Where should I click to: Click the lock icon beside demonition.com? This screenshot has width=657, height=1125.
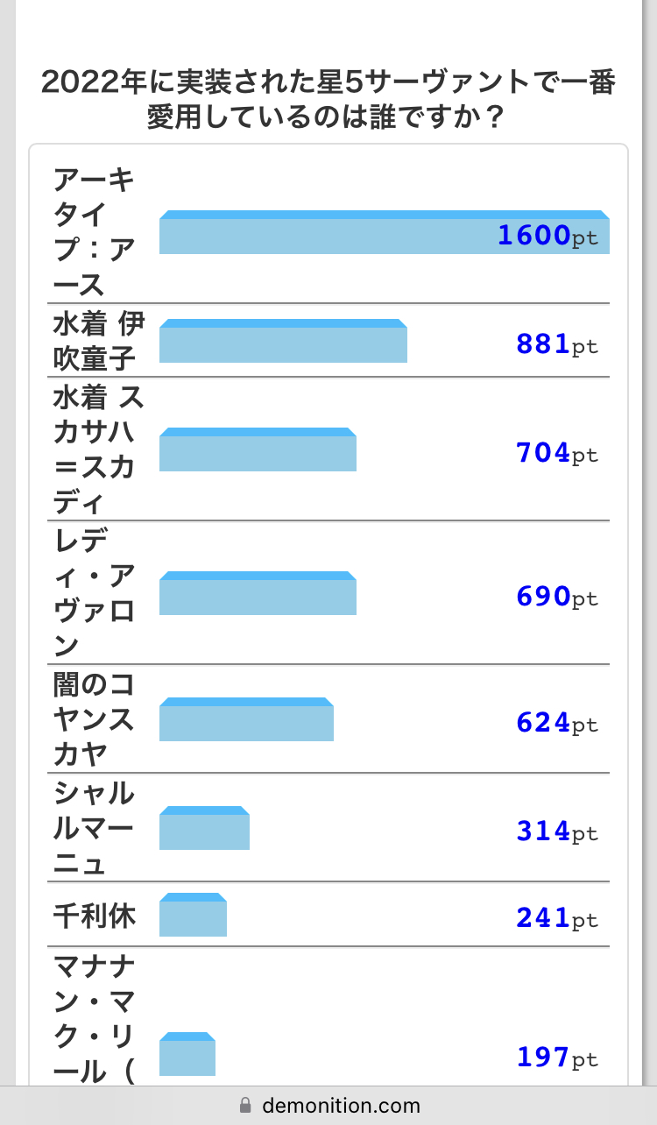244,1105
